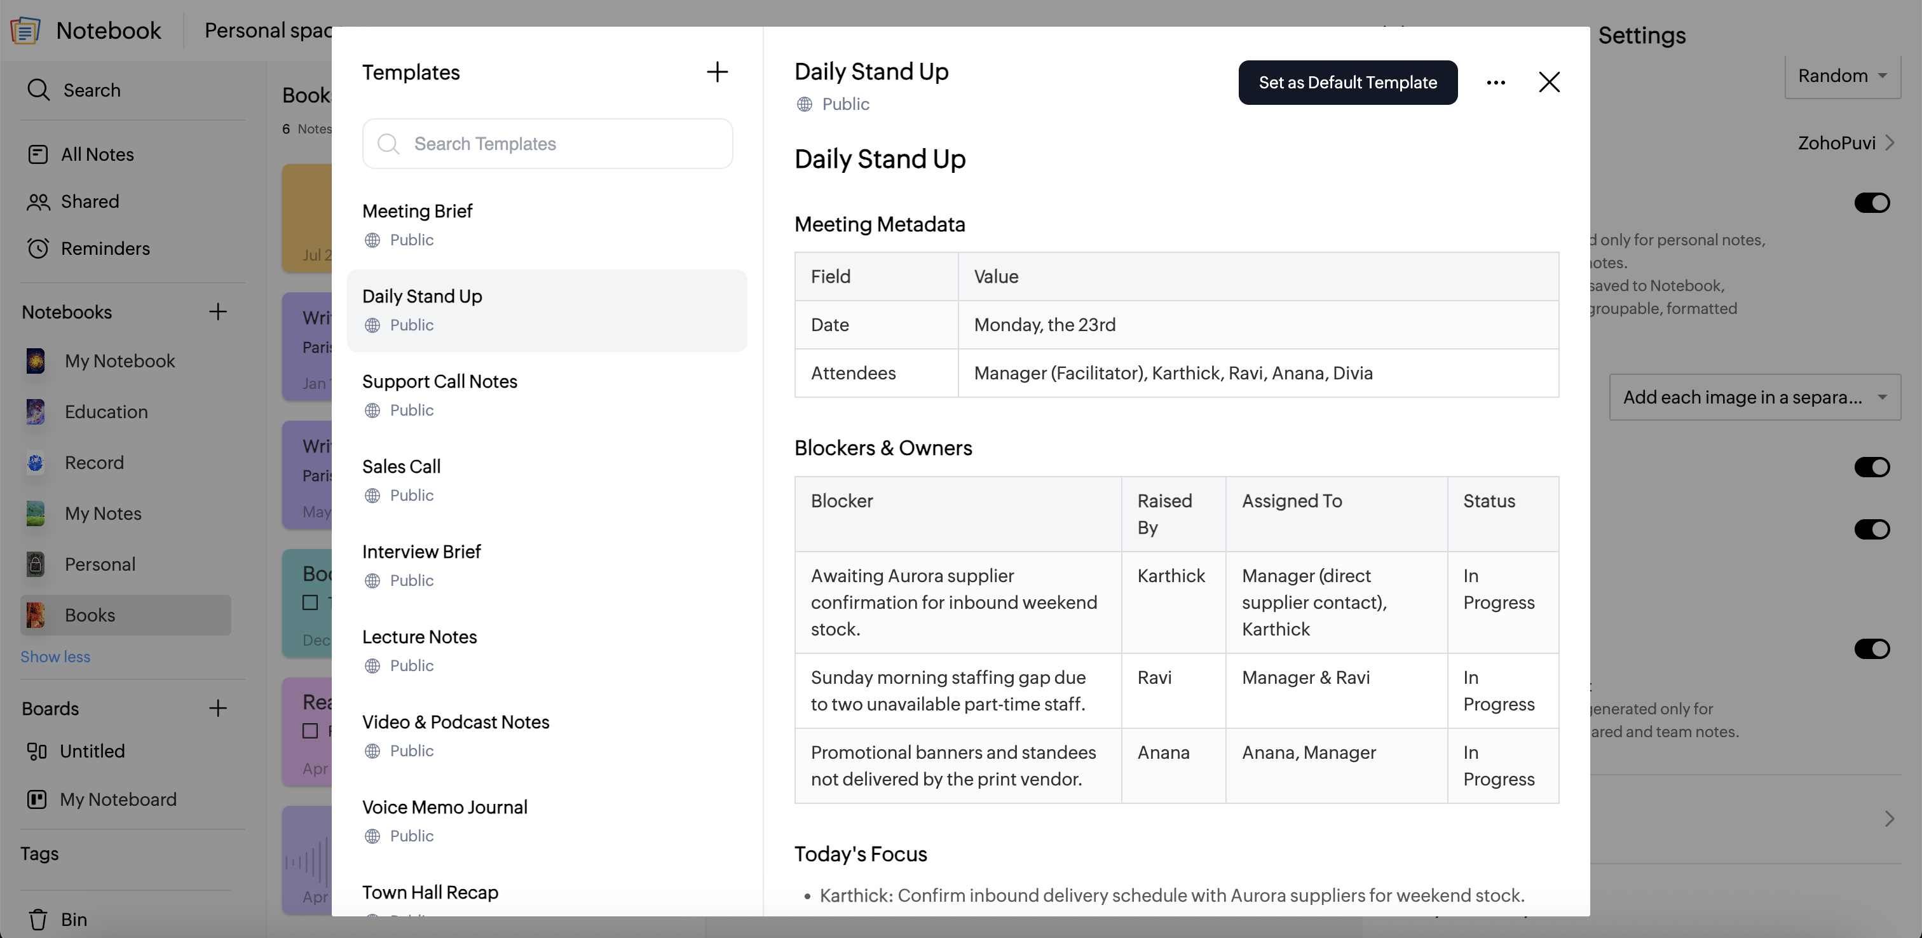Open the Books notebook
The width and height of the screenshot is (1922, 938).
[x=125, y=615]
